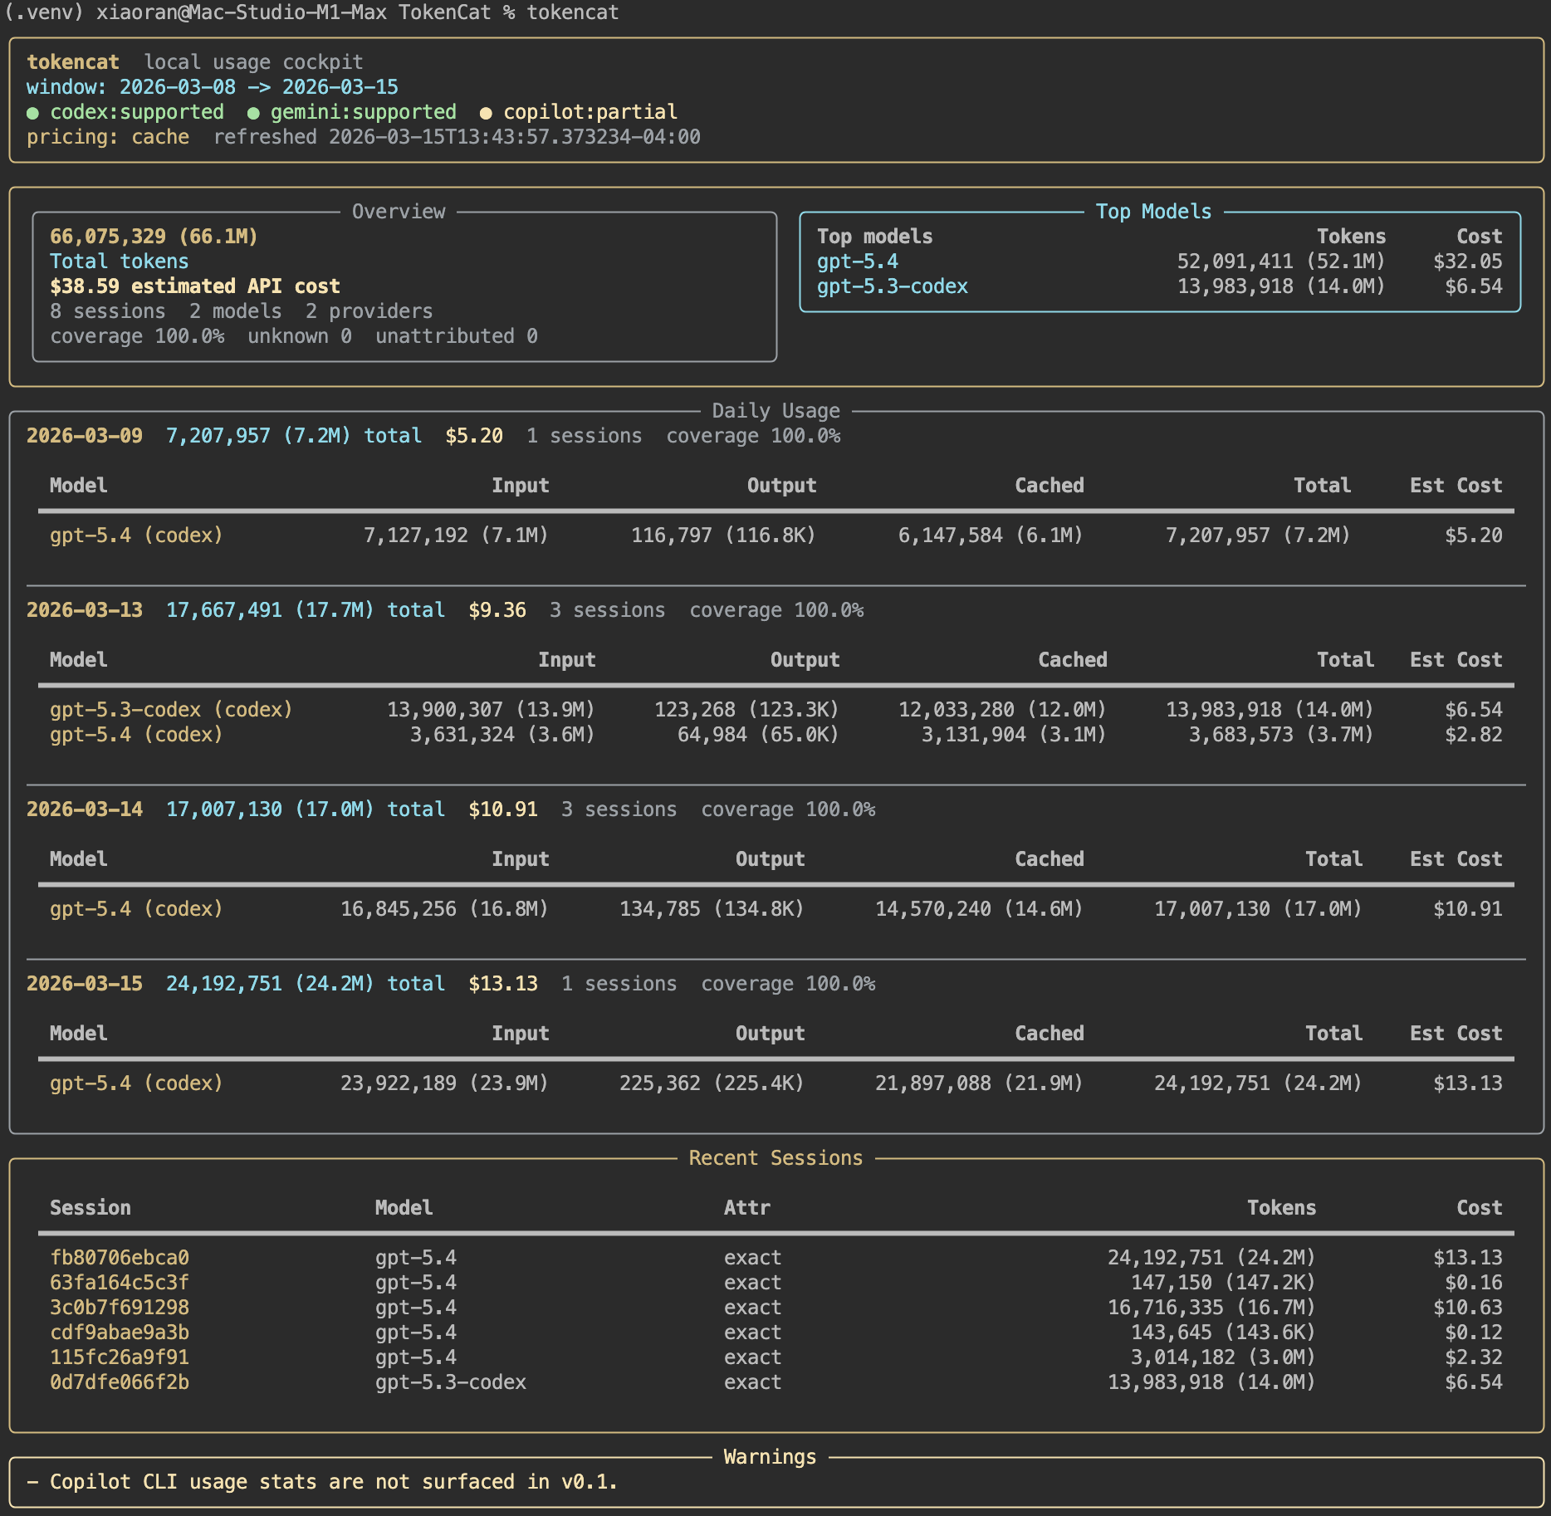
Task: Click input value 16,845,256 (16.8M)
Action: pos(444,909)
